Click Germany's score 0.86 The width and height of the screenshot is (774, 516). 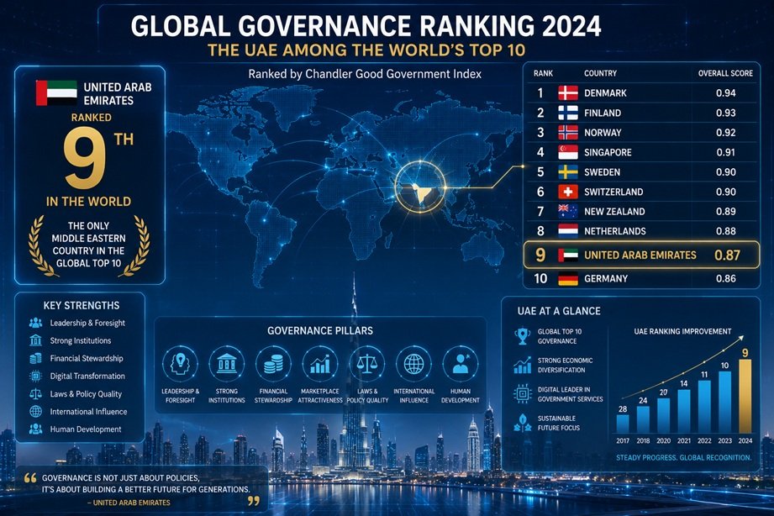click(725, 278)
